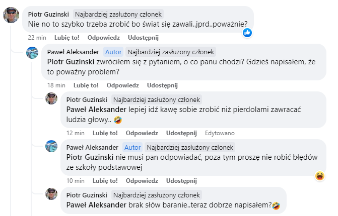
Task: Toggle Lubię to! on the 12 min reply
Action: coord(104,133)
